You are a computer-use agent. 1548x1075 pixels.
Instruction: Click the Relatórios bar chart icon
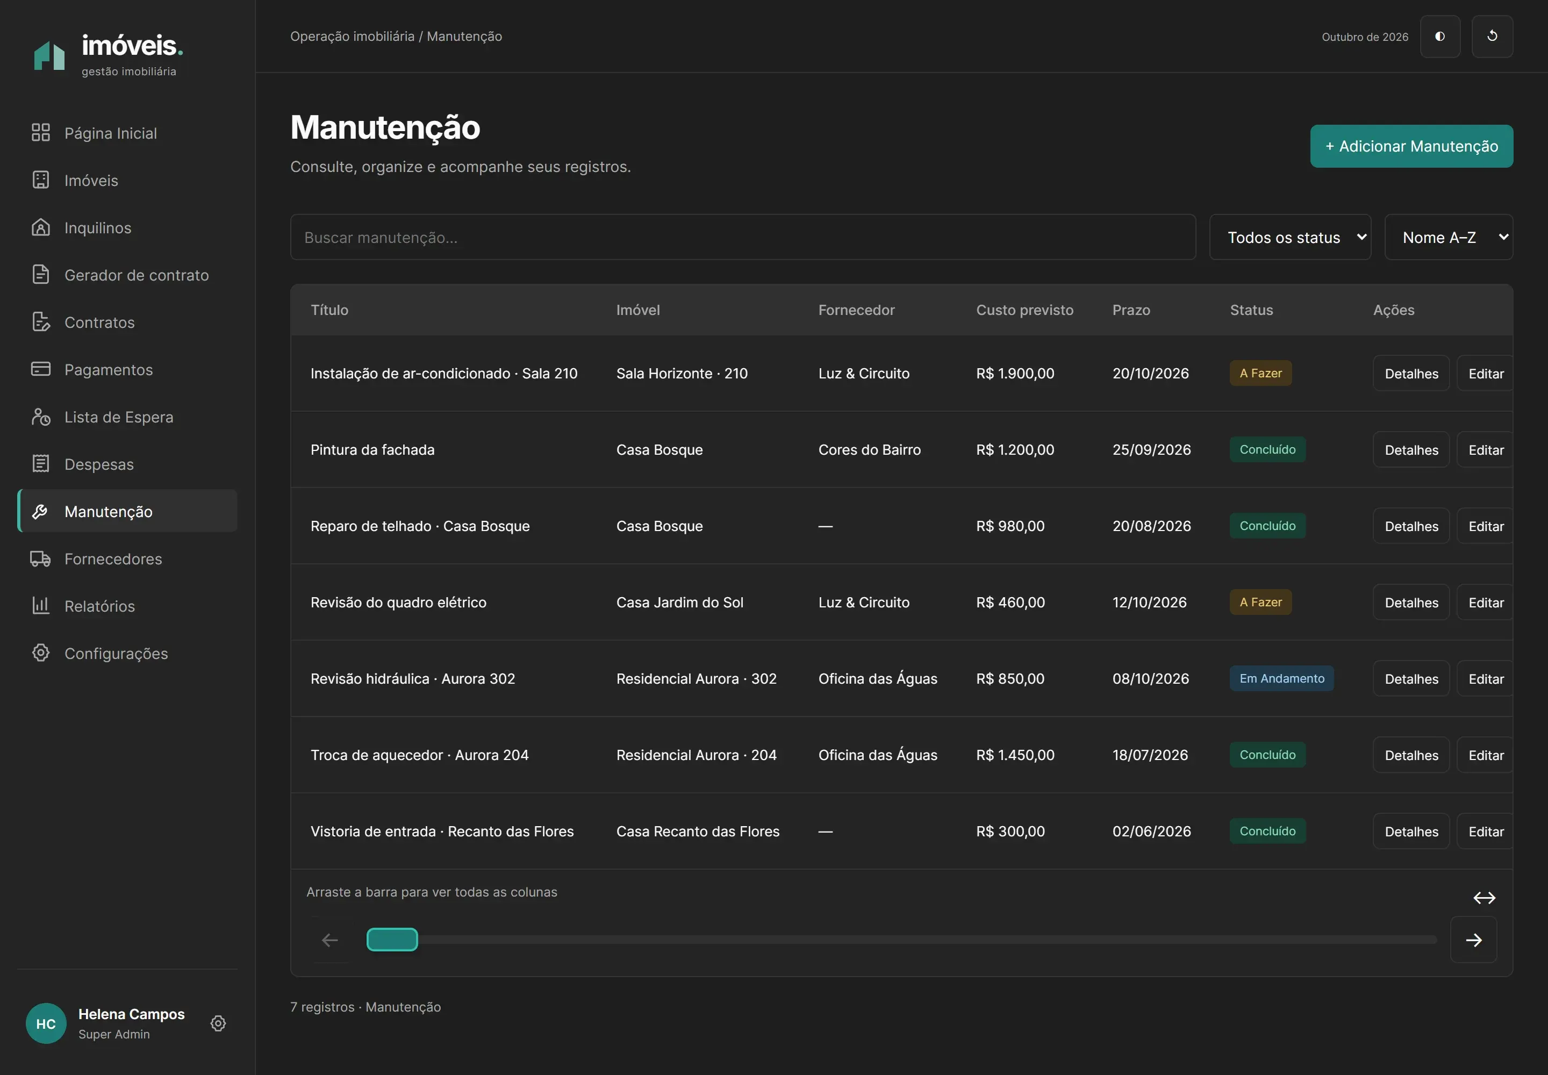pos(41,606)
